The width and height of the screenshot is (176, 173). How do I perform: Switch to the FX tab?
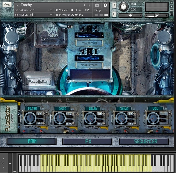(x=87, y=142)
